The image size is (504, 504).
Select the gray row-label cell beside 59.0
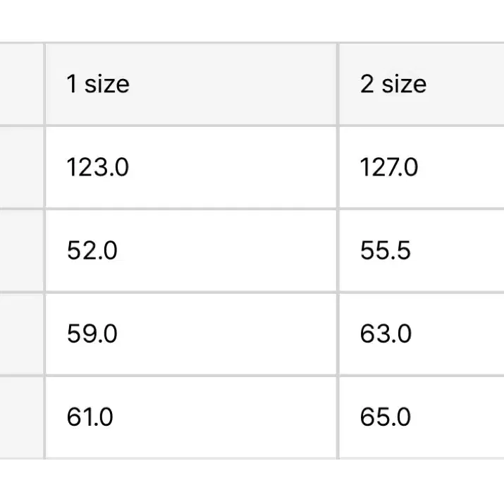click(21, 334)
